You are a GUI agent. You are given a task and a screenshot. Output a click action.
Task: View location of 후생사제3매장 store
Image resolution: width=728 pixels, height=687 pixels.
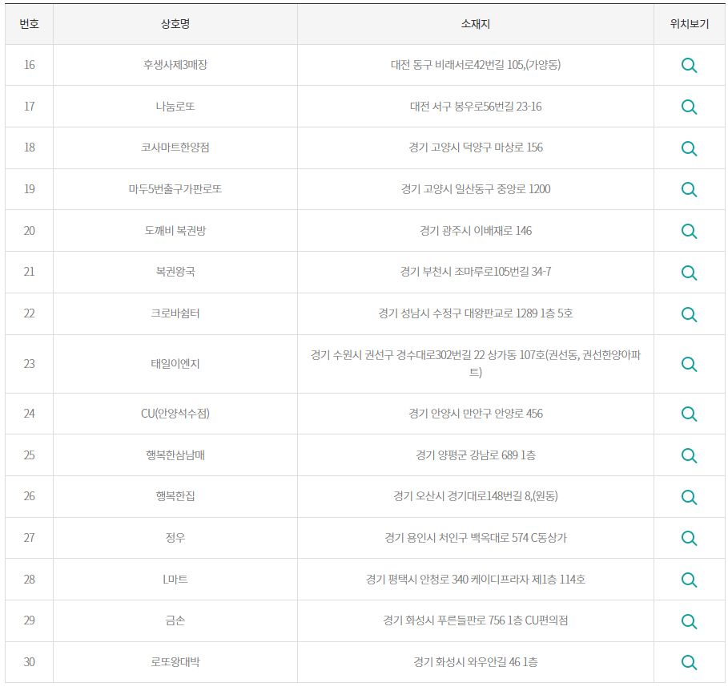click(689, 66)
